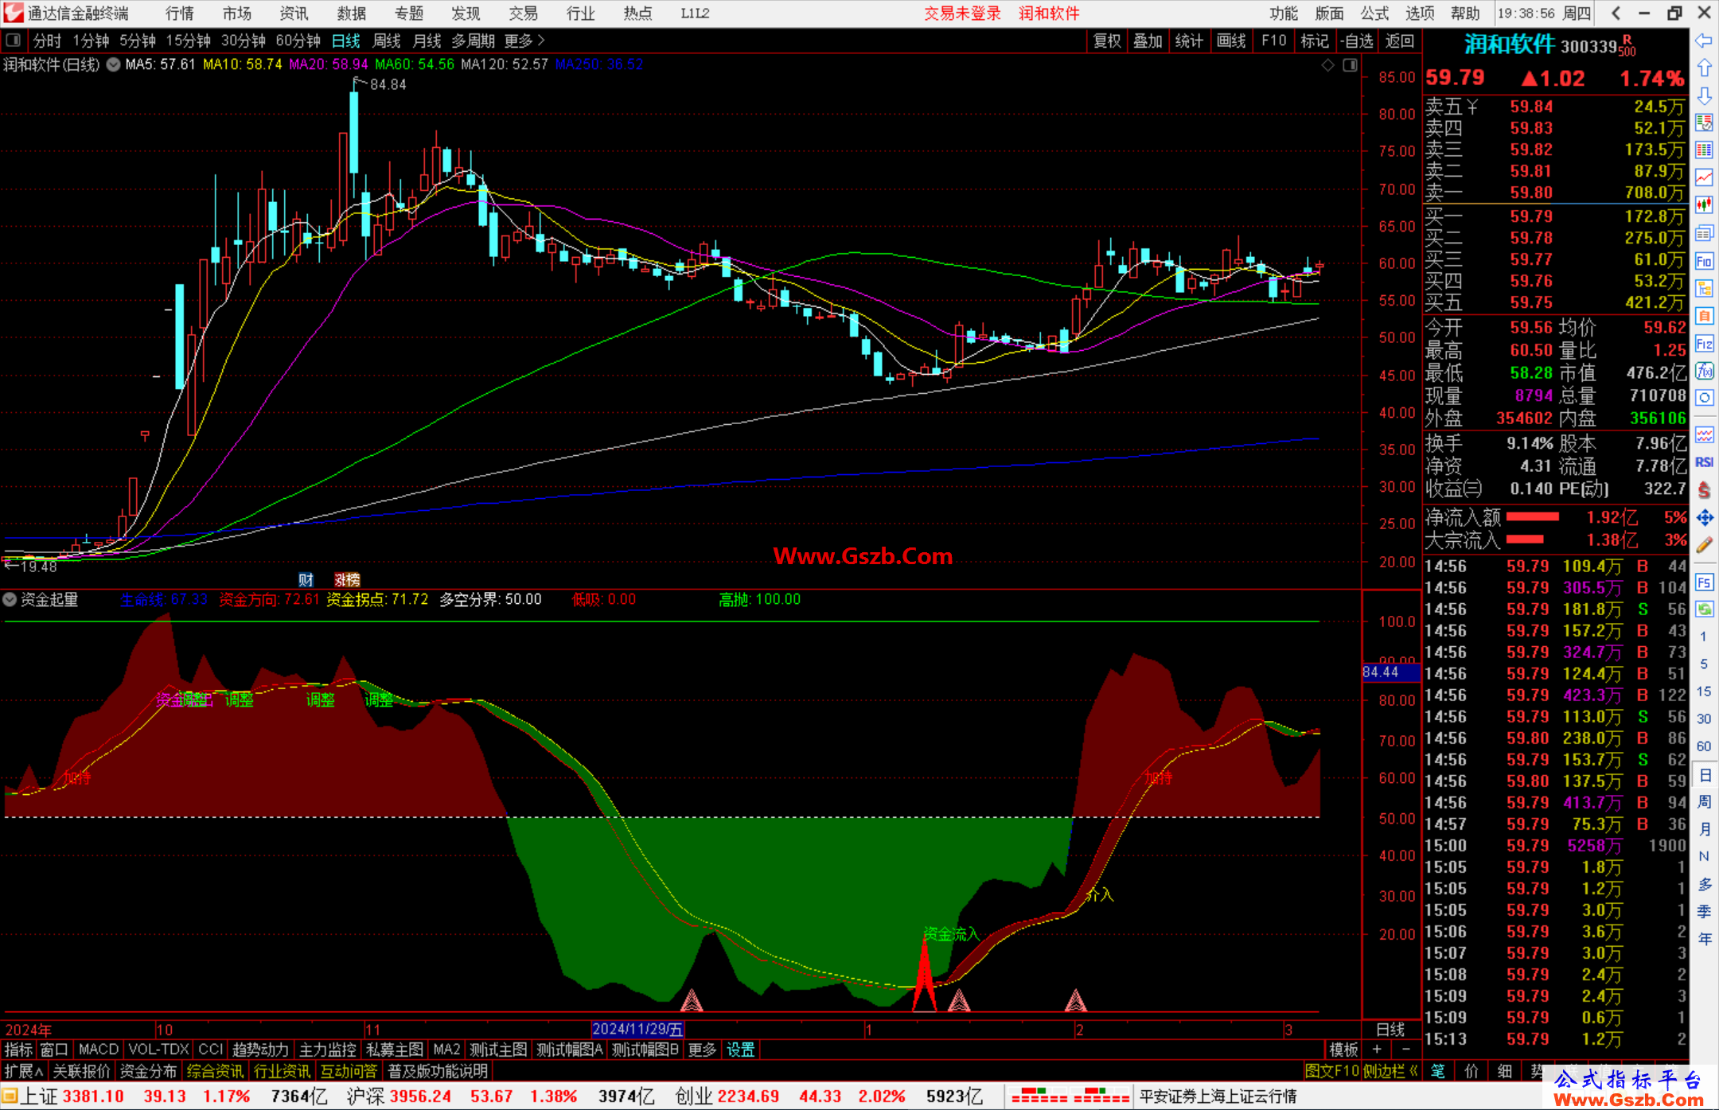Image resolution: width=1719 pixels, height=1110 pixels.
Task: Toggle the 资金起涨 indicator circle button
Action: (10, 599)
